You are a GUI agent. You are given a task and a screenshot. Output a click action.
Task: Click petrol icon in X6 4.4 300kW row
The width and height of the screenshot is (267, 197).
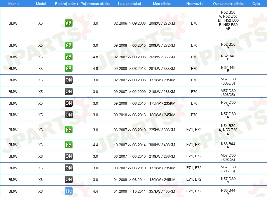68,145
